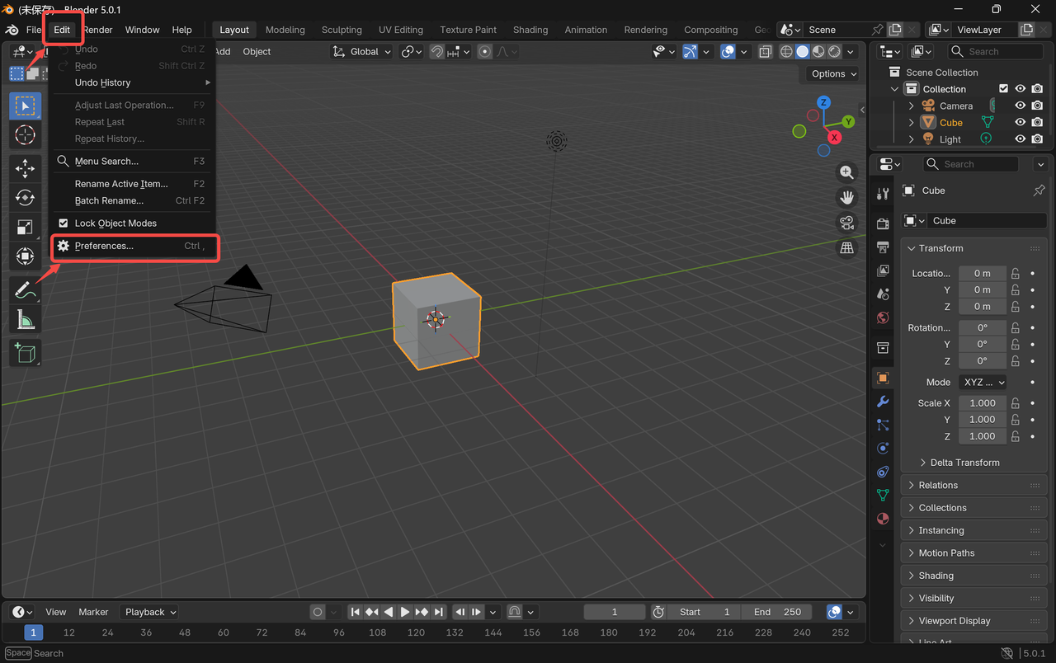Switch to the Shading workspace tab
This screenshot has width=1056, height=663.
coord(530,30)
